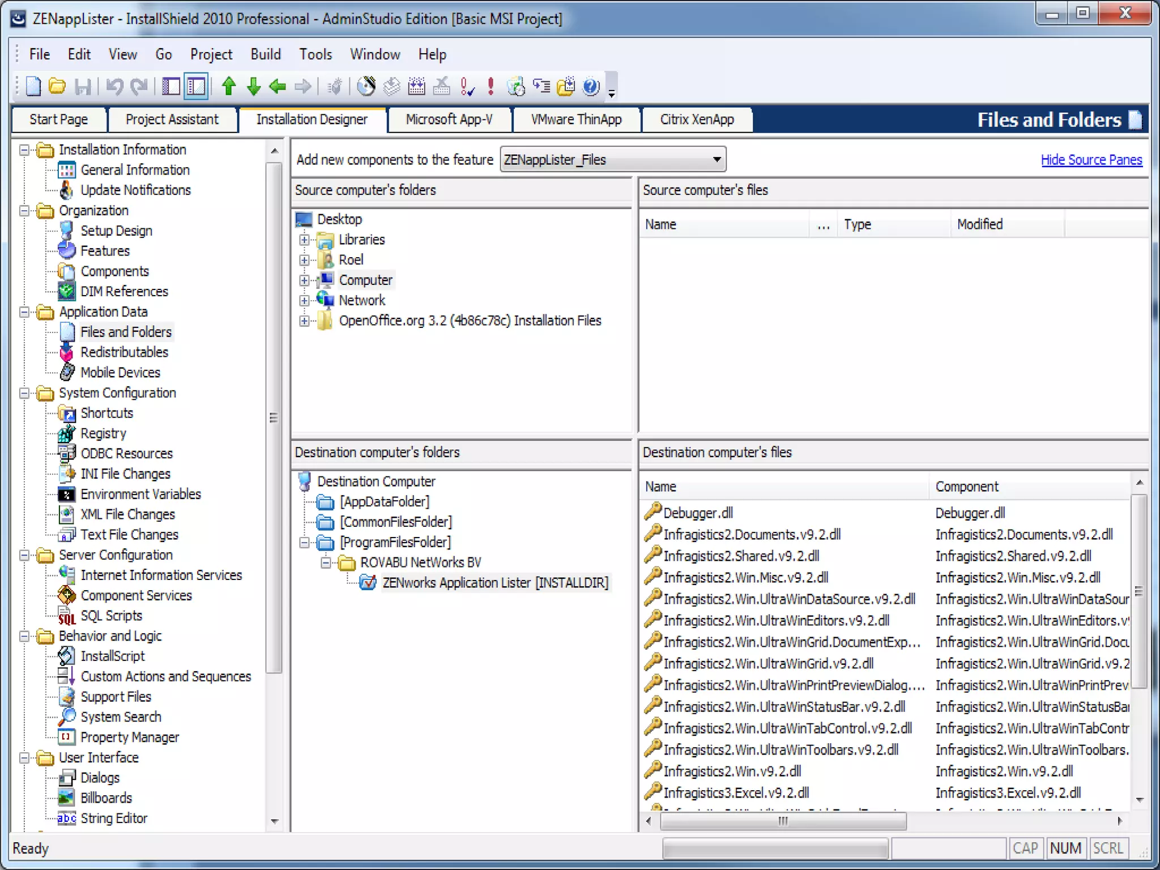Click the New project toolbar icon
The width and height of the screenshot is (1160, 870).
[34, 86]
